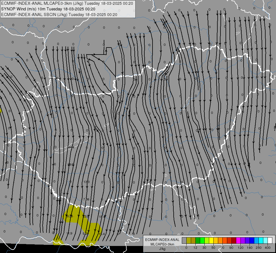Click legend tick label 160
This screenshot has width=276, height=253.
pos(249,248)
